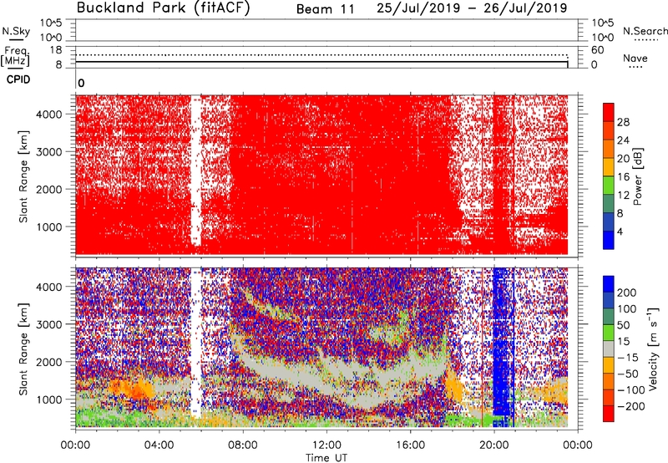Viewport: 668px width, 463px height.
Task: Click the 'Nave' legend label
Action: coord(635,58)
